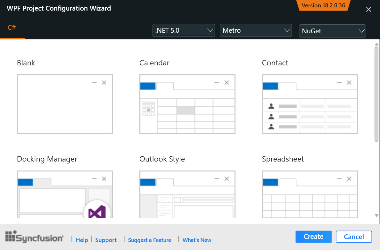Viewport: 380px width, 250px height.
Task: Select the Blank project template thumbnail
Action: pyautogui.click(x=65, y=104)
